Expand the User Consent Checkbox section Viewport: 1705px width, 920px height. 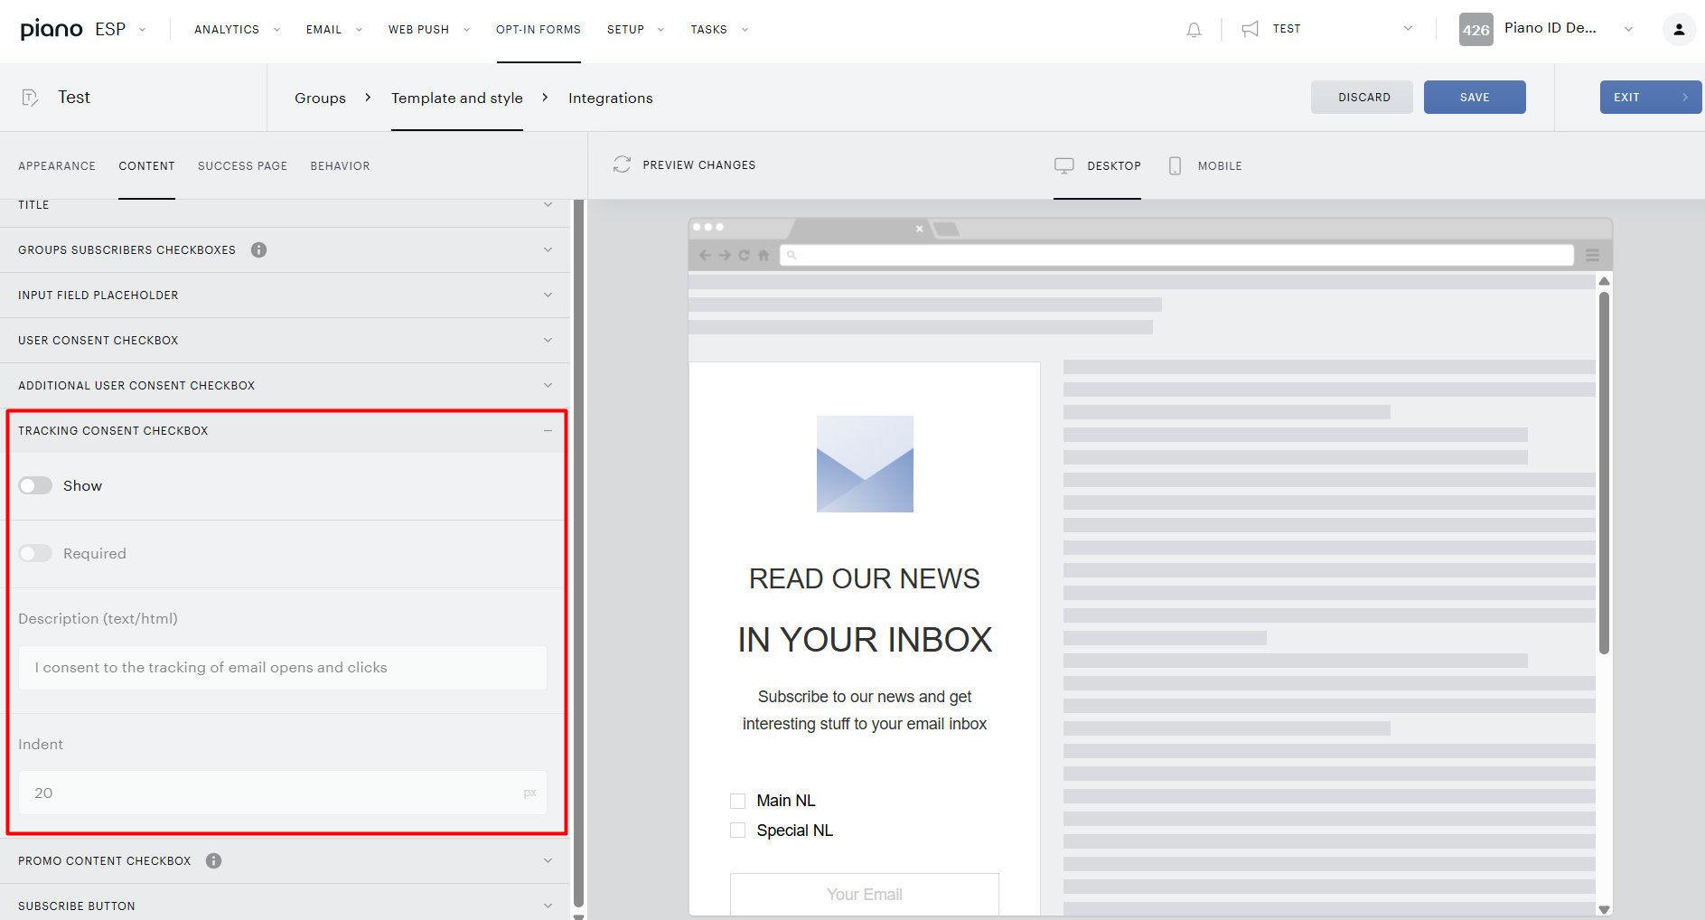point(285,340)
